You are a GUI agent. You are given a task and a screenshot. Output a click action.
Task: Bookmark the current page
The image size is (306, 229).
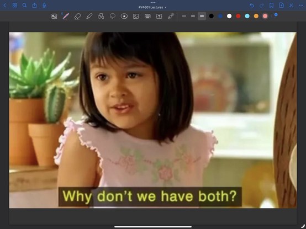pyautogui.click(x=271, y=6)
